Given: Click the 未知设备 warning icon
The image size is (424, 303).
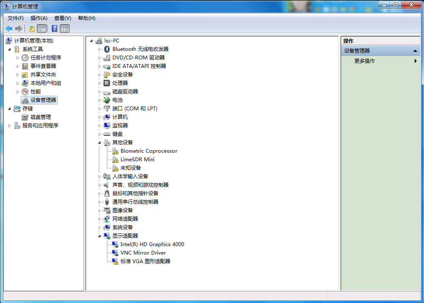Looking at the screenshot, I should tap(115, 168).
